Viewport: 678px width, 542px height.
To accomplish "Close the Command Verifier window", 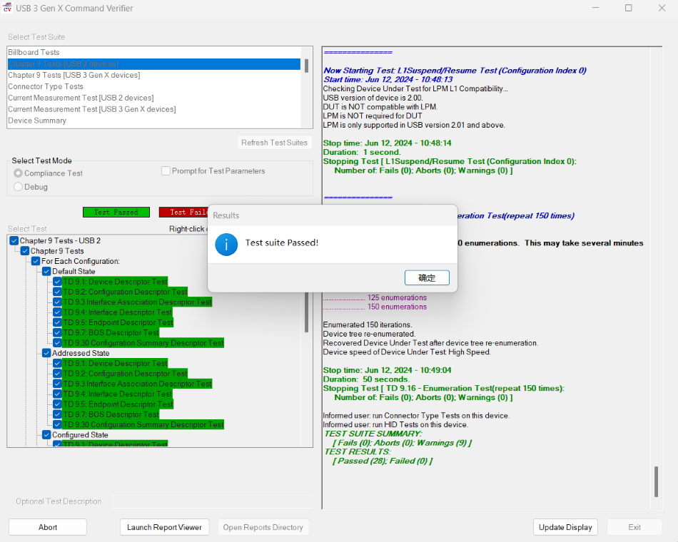I will (662, 8).
